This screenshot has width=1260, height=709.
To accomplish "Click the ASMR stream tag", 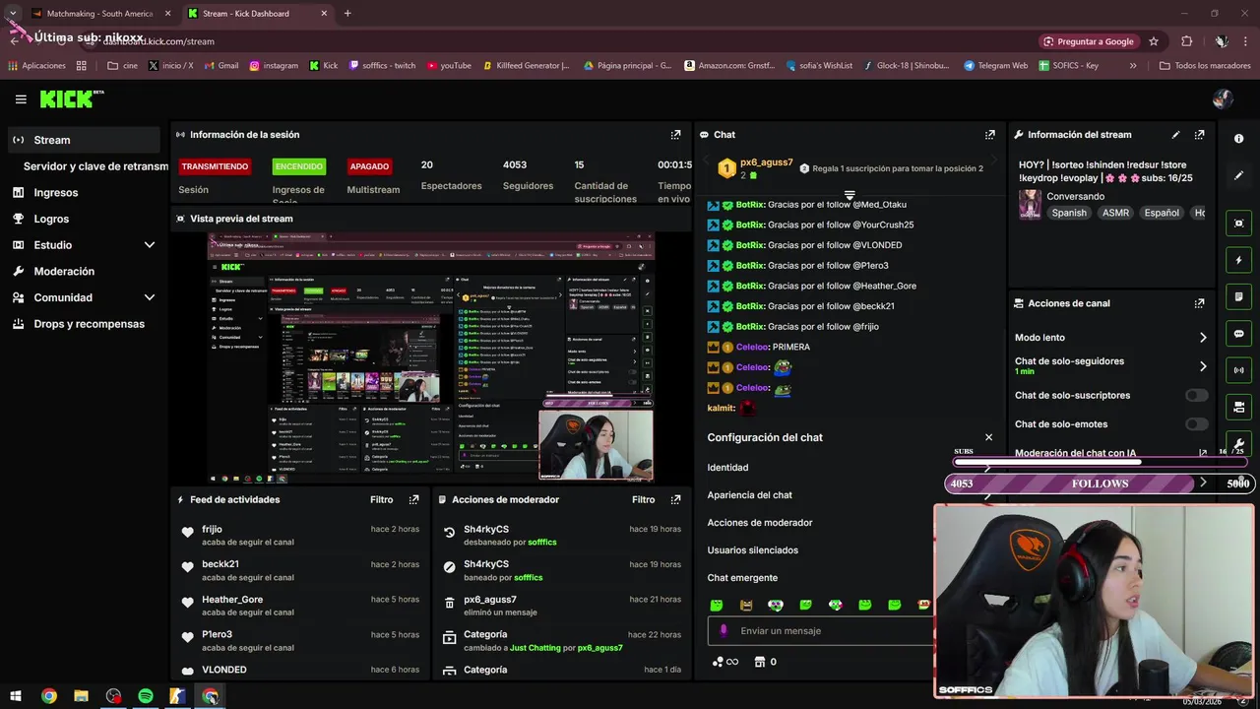I will [x=1115, y=213].
